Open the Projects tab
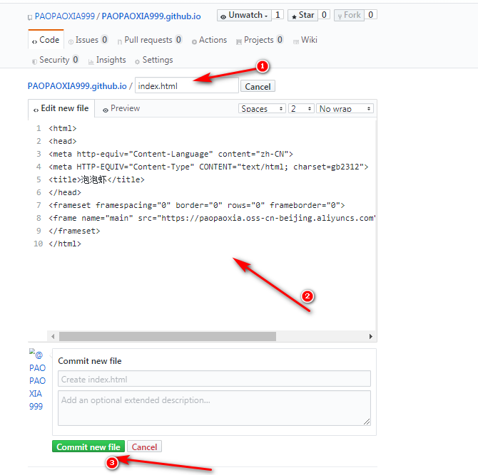478x475 pixels. pos(260,40)
